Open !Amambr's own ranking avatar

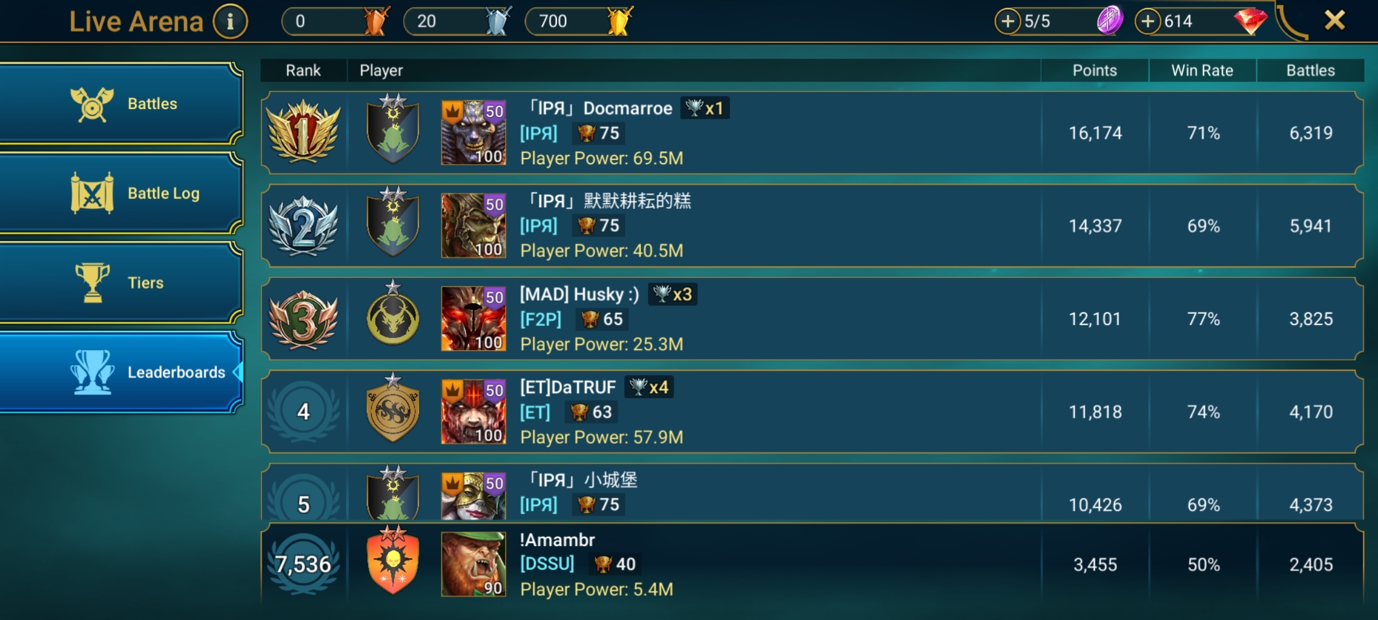coord(474,564)
